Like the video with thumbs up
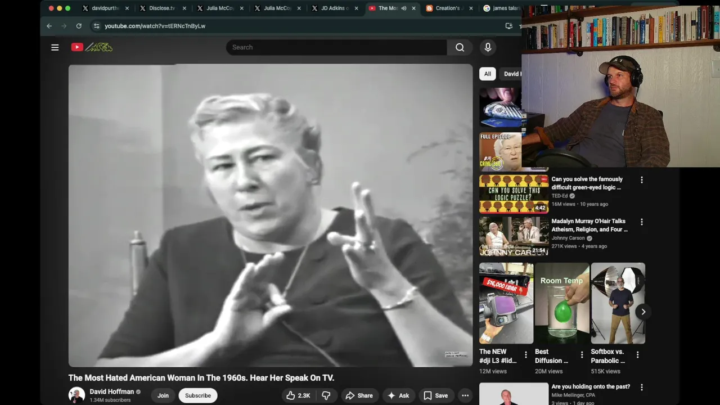The height and width of the screenshot is (405, 720). (298, 395)
